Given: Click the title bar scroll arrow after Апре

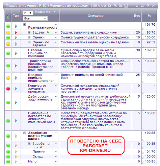Looking at the screenshot, I should click(106, 6).
